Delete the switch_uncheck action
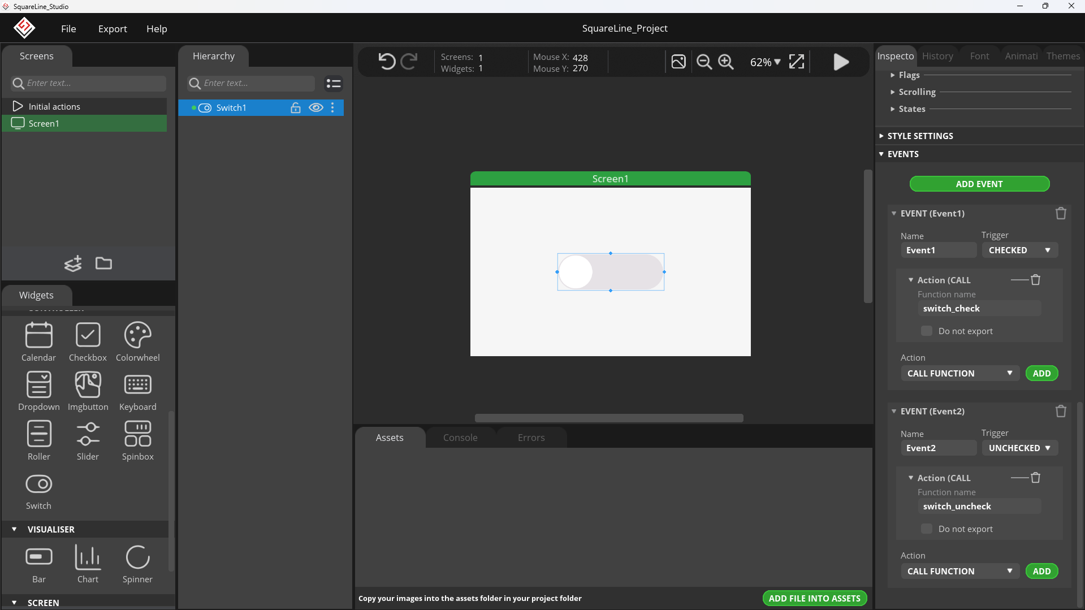 click(1035, 478)
